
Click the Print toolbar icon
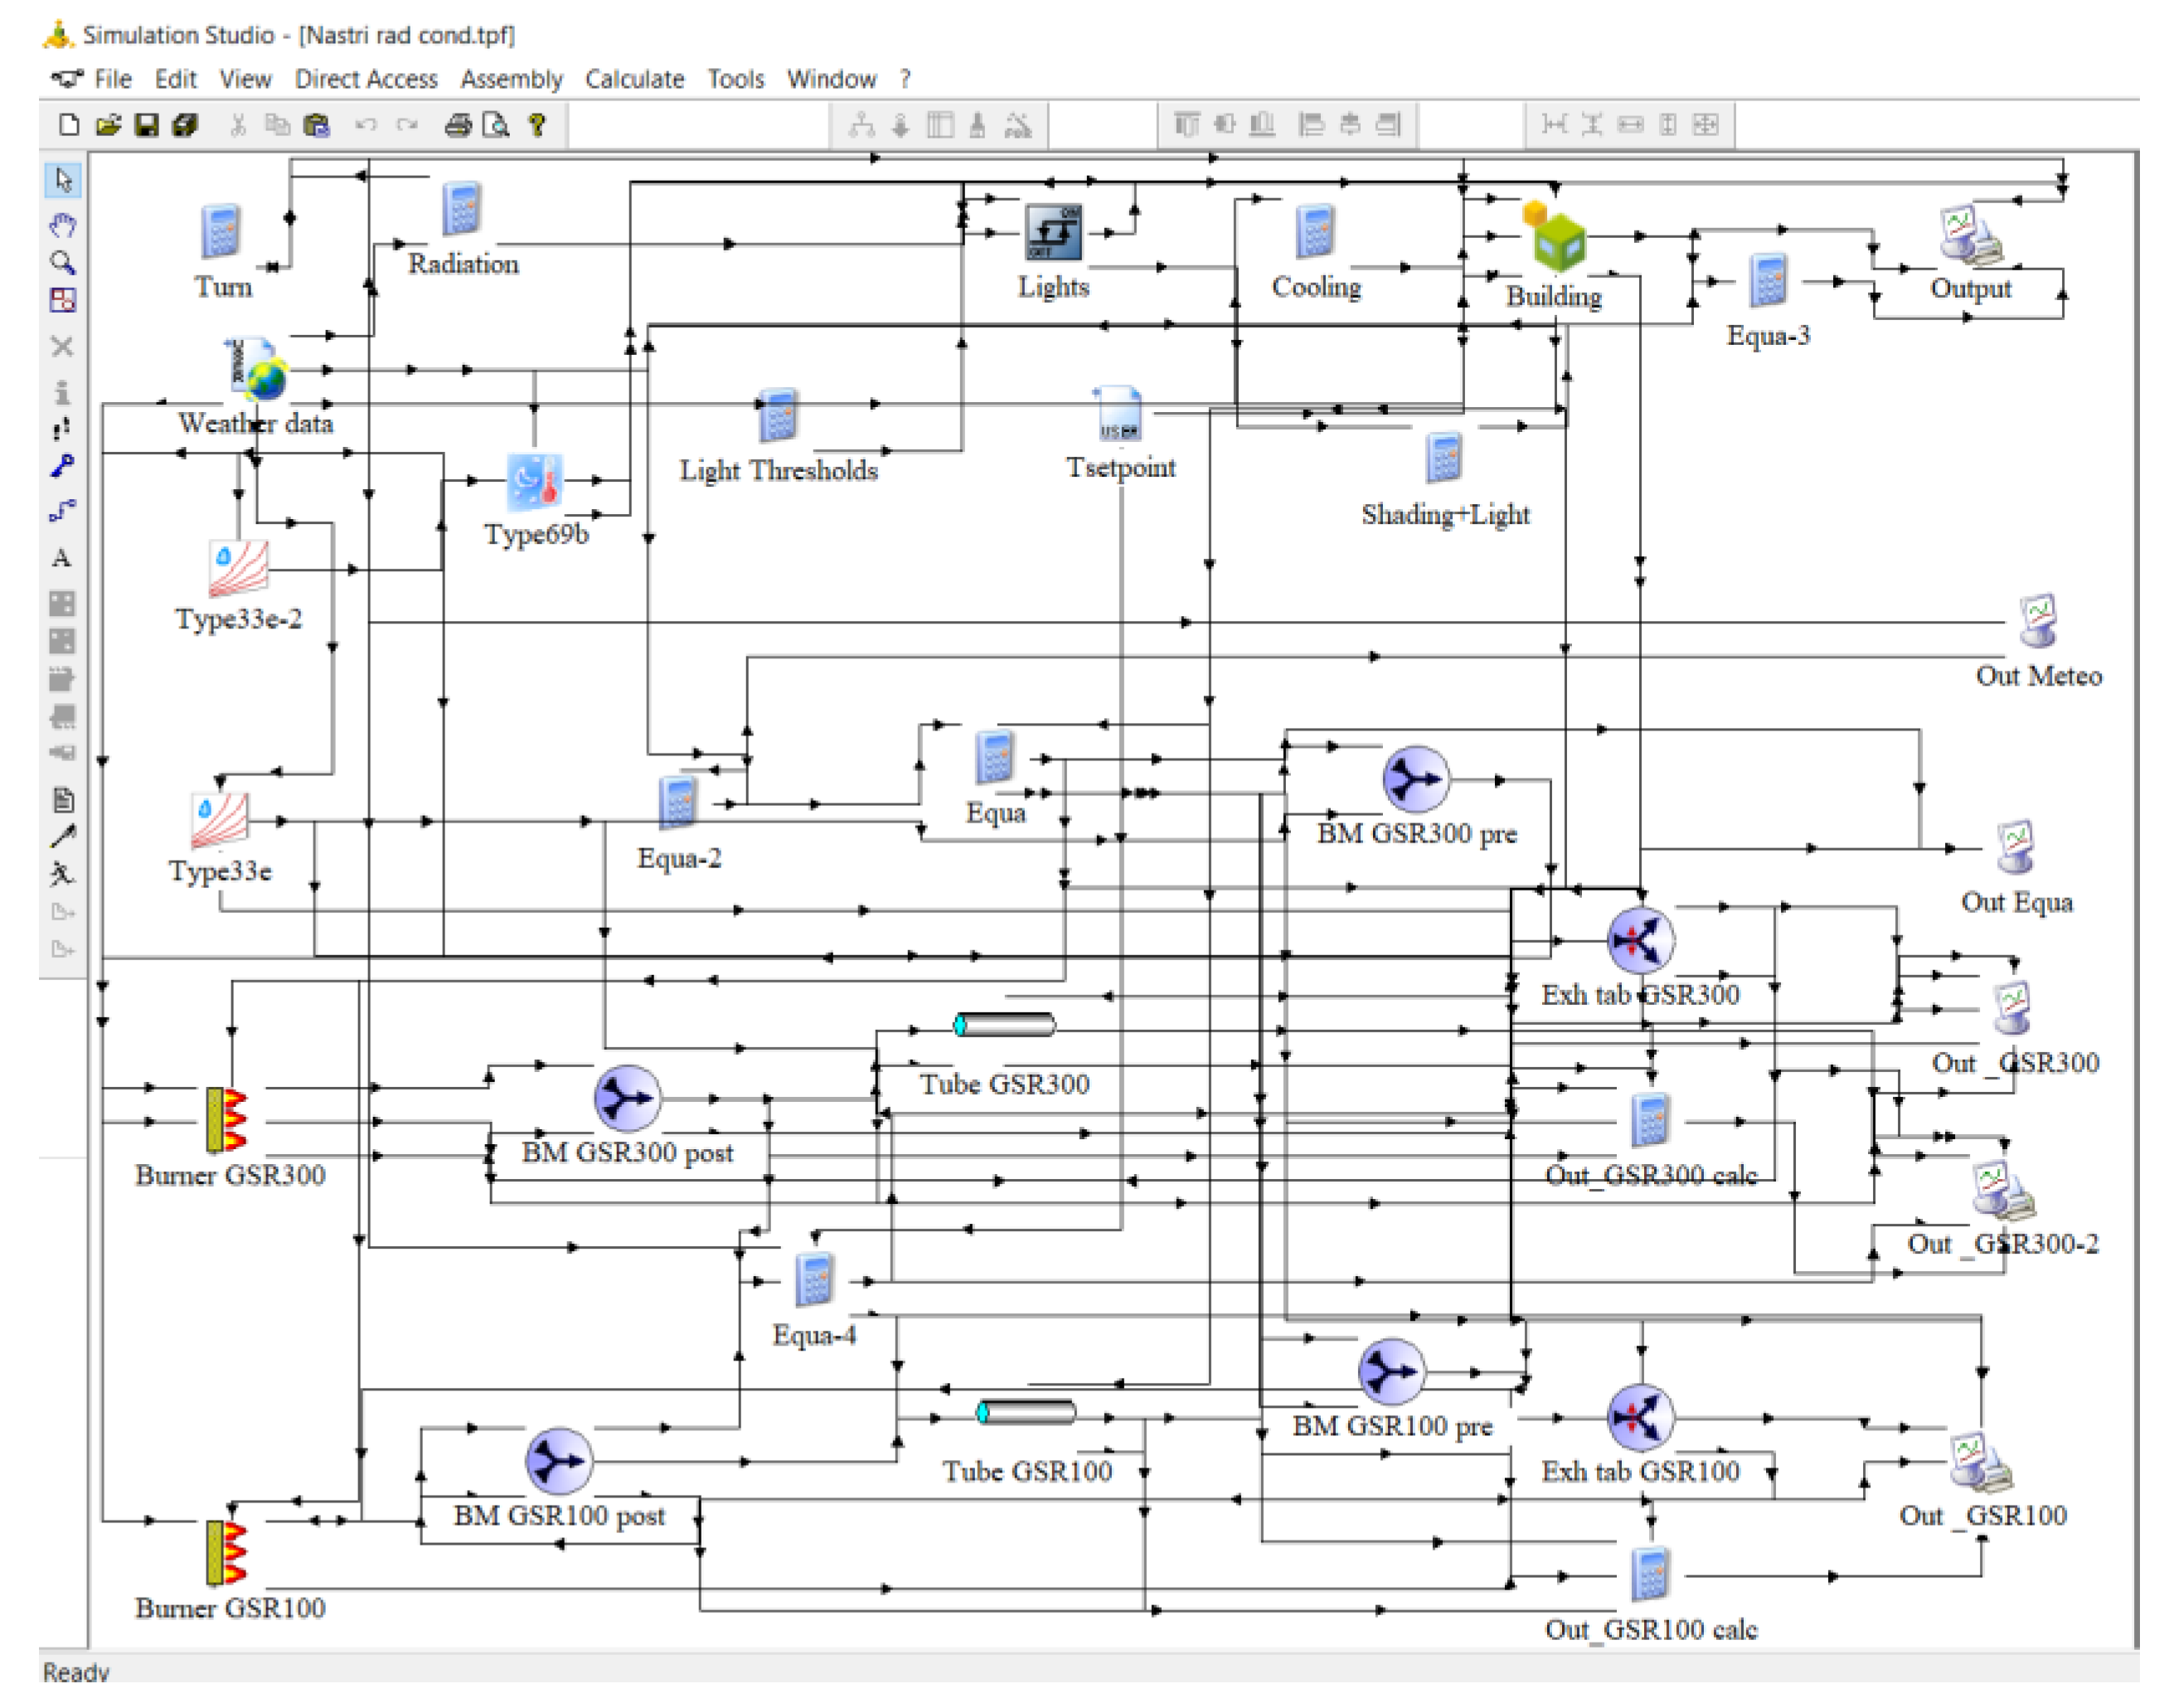point(458,125)
